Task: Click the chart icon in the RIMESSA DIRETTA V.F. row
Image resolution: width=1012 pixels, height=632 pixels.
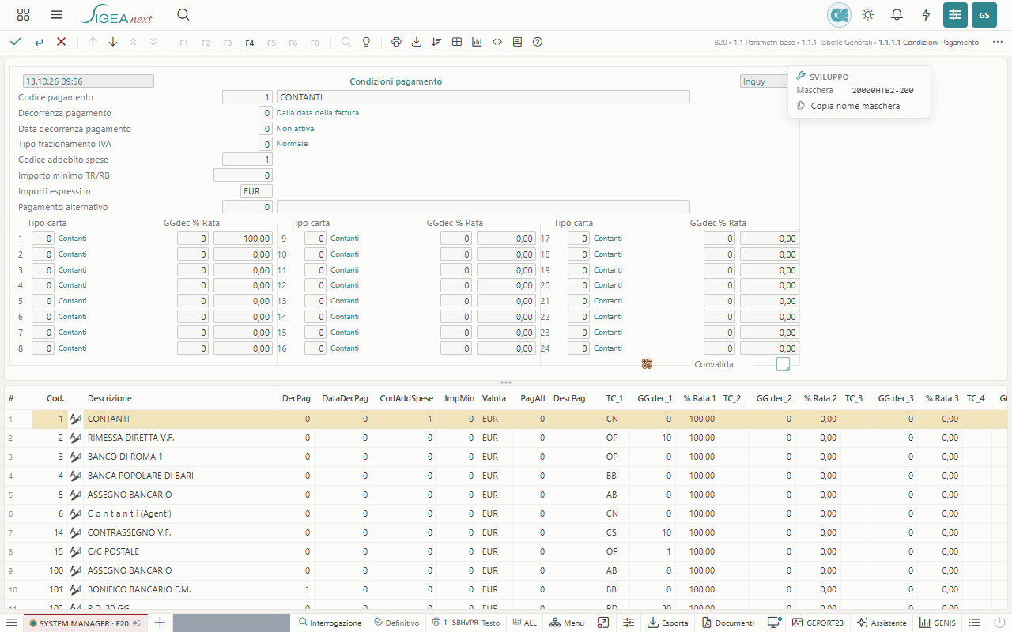Action: 76,438
